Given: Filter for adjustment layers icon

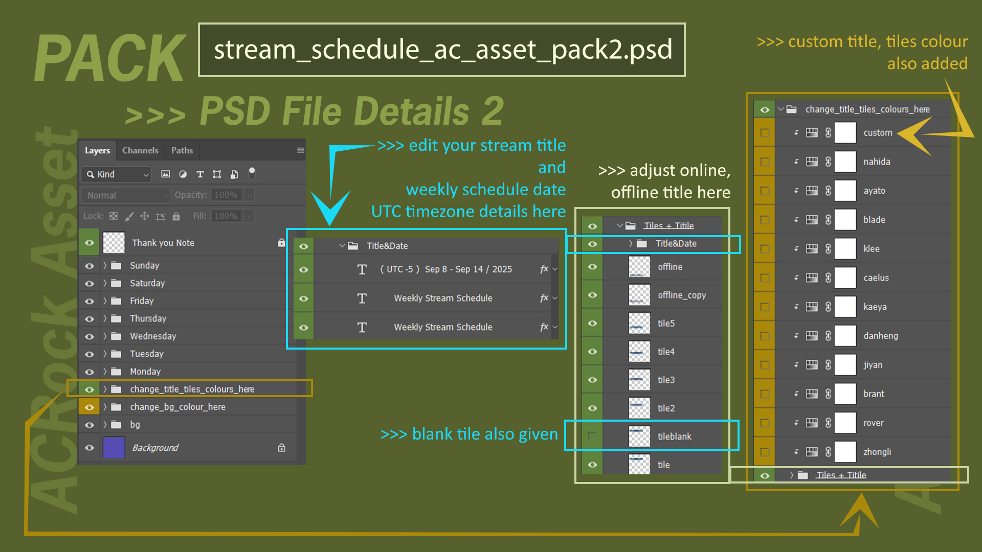Looking at the screenshot, I should 183,174.
